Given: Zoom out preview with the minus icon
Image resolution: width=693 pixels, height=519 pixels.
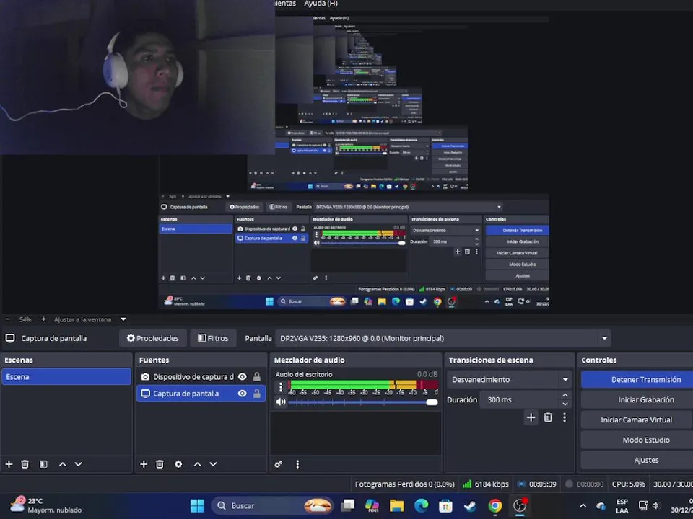Looking at the screenshot, I should coord(8,319).
